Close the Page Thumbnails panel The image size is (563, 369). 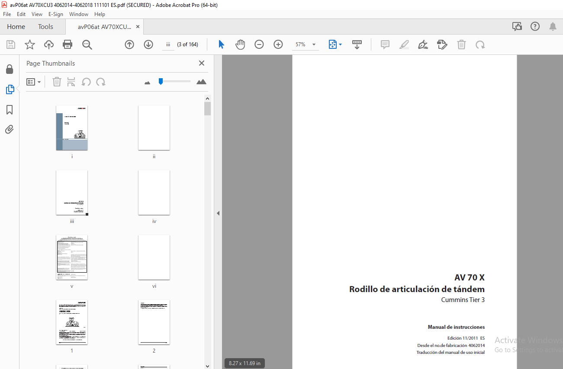coord(202,63)
